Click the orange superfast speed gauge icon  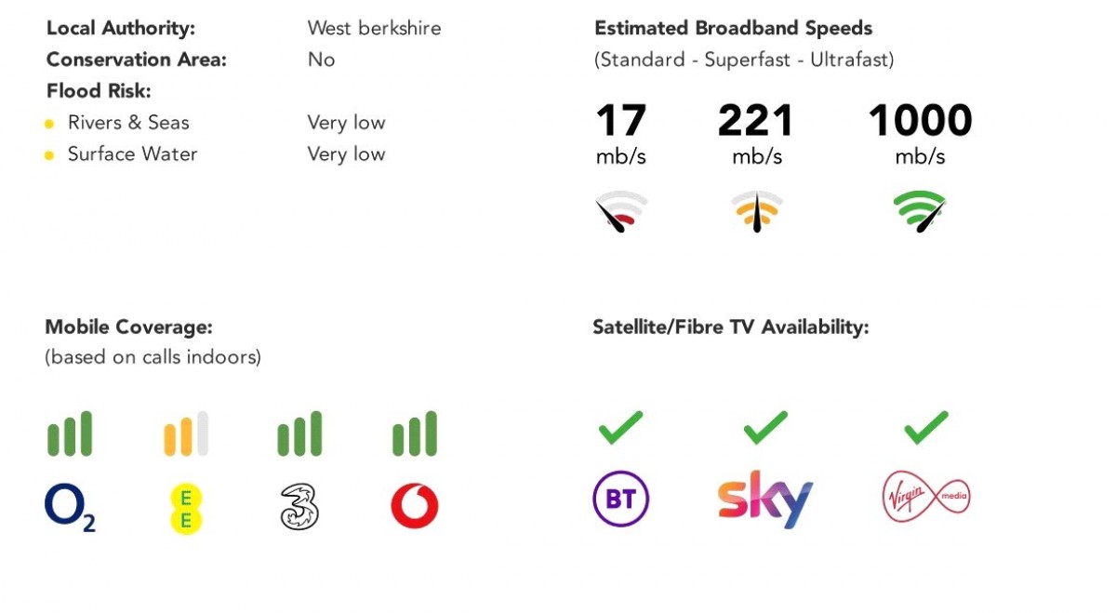(x=755, y=212)
